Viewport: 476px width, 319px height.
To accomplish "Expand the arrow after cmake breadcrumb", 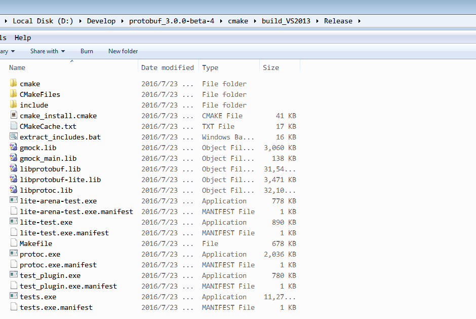I will [x=255, y=21].
